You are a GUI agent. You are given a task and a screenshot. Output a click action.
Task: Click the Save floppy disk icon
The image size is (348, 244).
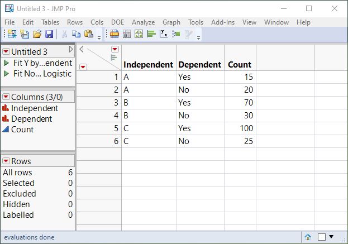49,35
